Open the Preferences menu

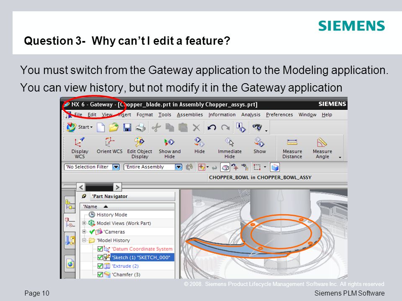pyautogui.click(x=279, y=115)
